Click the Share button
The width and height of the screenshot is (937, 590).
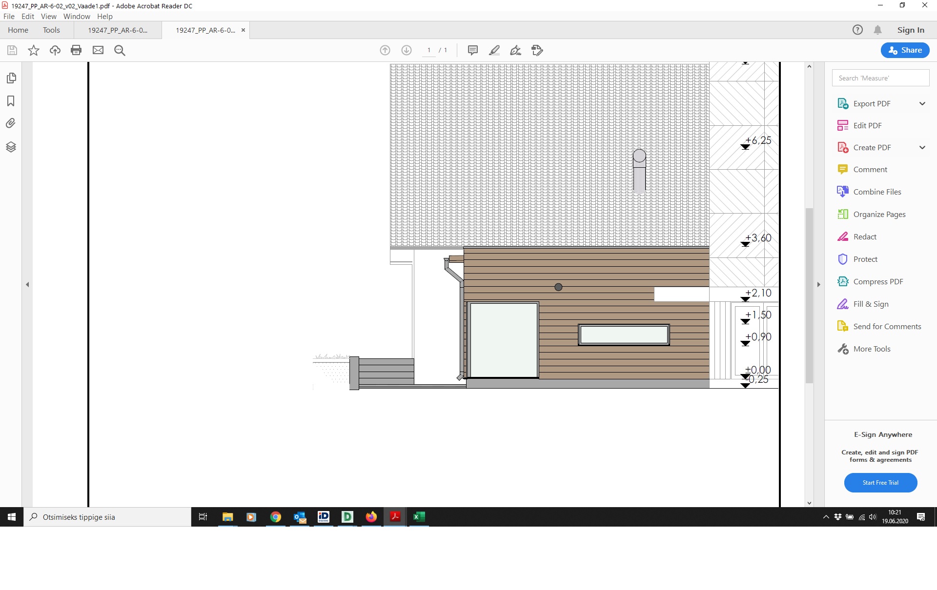(905, 50)
